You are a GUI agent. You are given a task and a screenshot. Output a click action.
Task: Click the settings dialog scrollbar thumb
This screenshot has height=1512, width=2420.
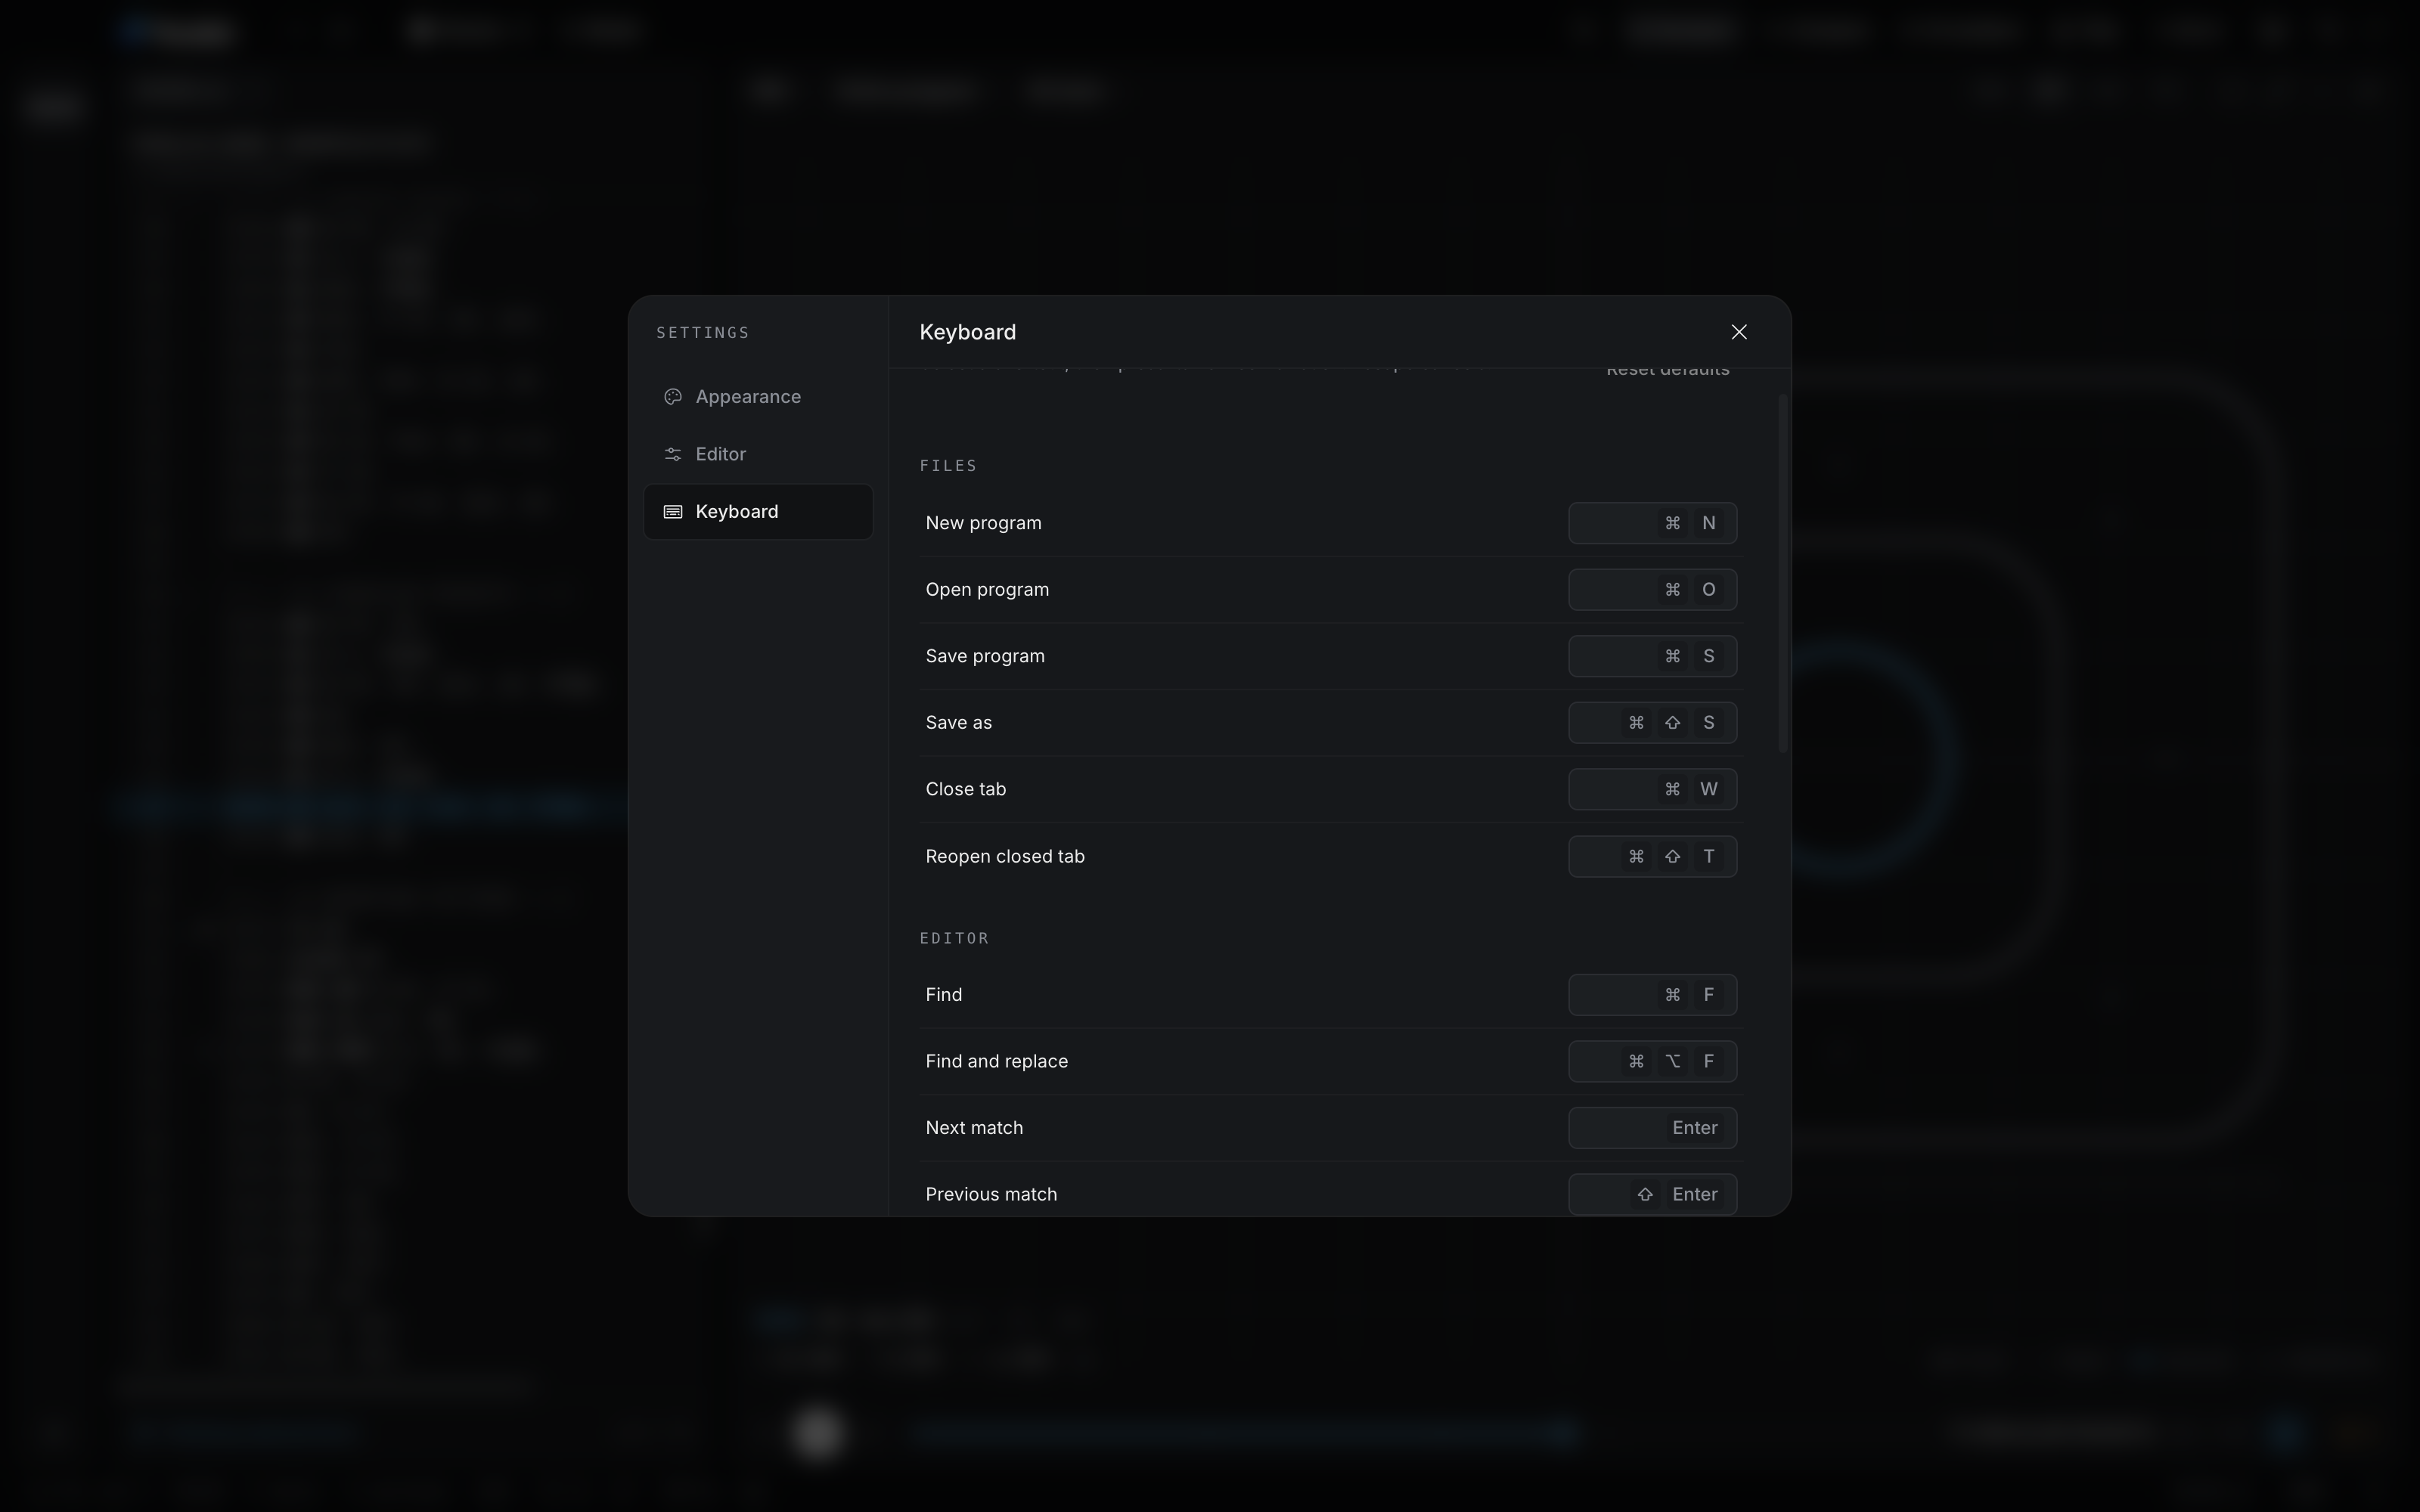coord(1783,574)
